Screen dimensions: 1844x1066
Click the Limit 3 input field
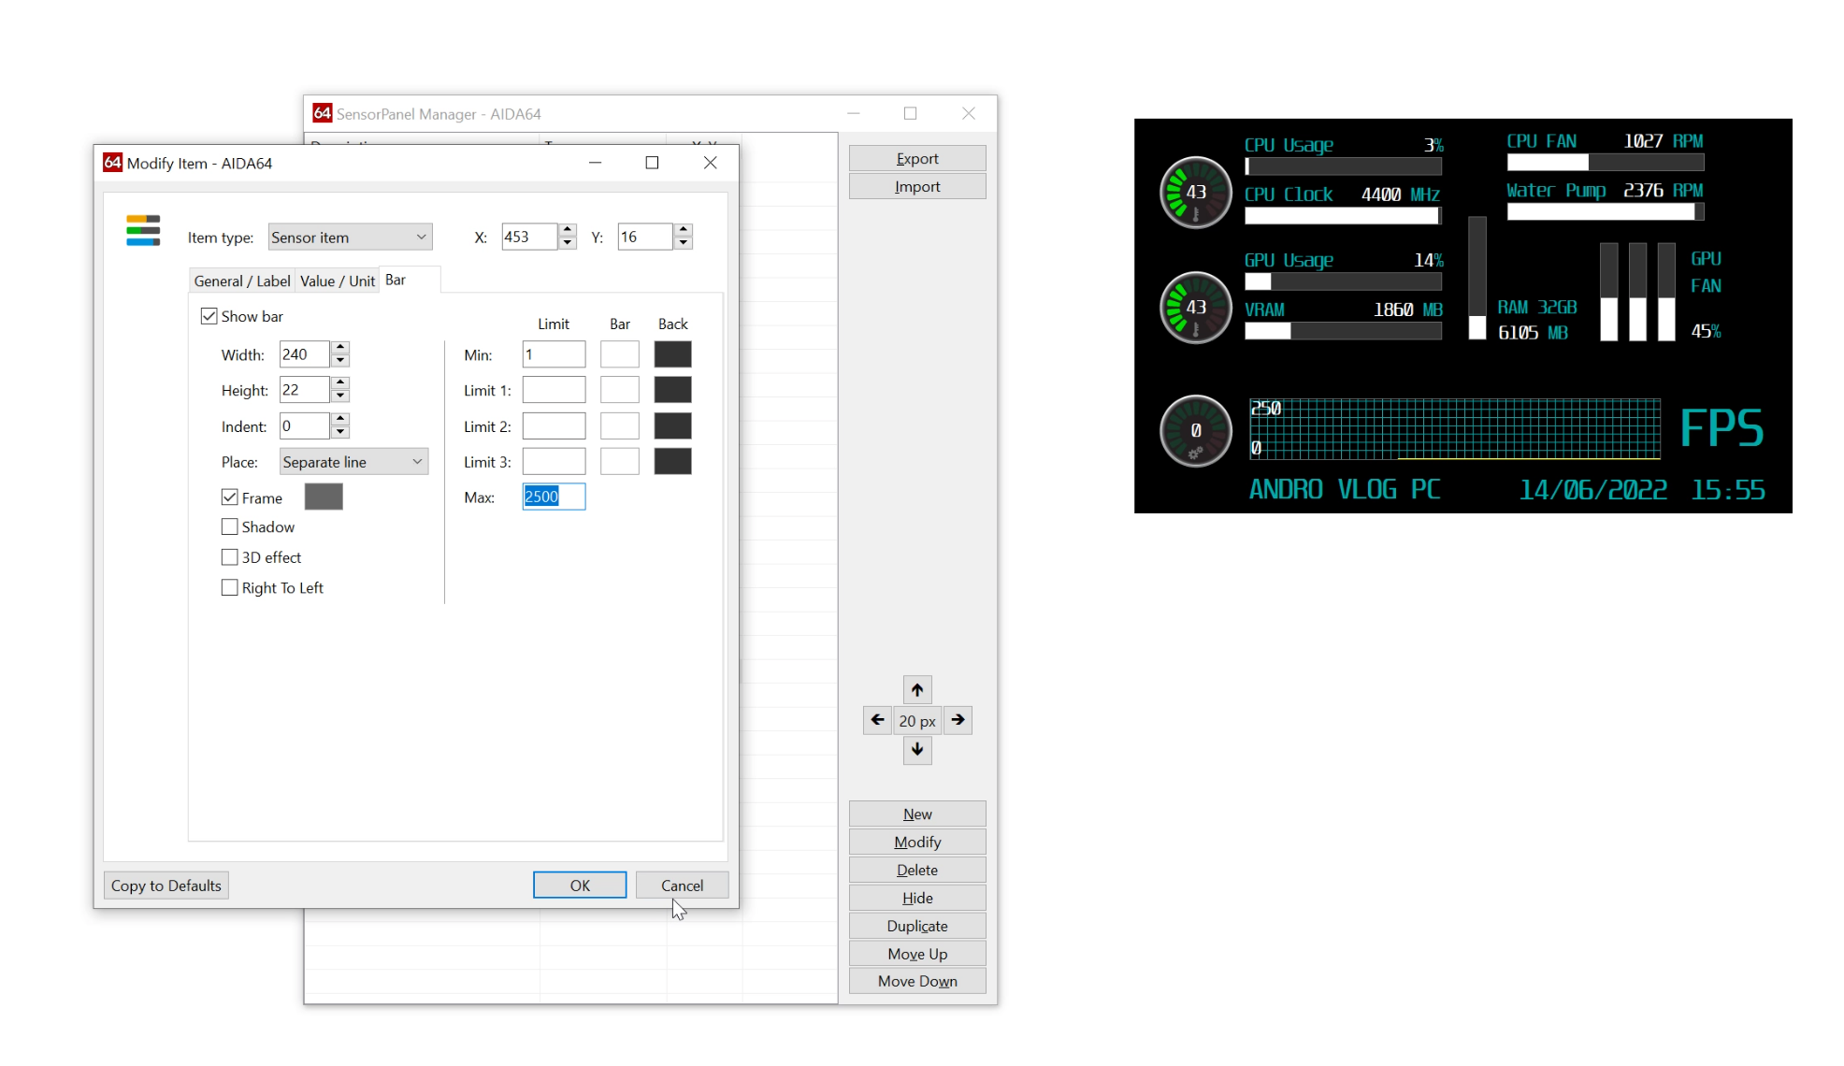[x=554, y=462]
